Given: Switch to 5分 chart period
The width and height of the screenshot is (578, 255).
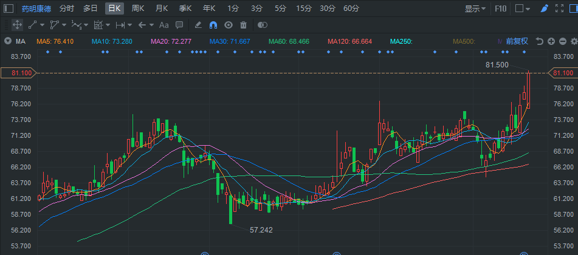Looking at the screenshot, I should pos(280,8).
